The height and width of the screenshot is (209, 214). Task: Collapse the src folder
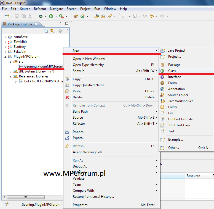point(11,62)
